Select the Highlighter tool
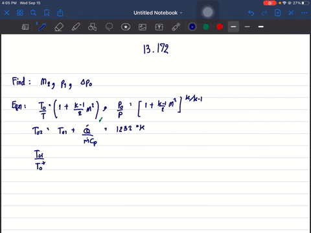Image resolution: width=311 pixels, height=233 pixels. coord(76,27)
